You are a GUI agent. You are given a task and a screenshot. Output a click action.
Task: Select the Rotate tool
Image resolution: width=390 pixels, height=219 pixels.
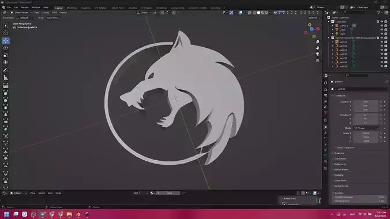click(x=5, y=48)
